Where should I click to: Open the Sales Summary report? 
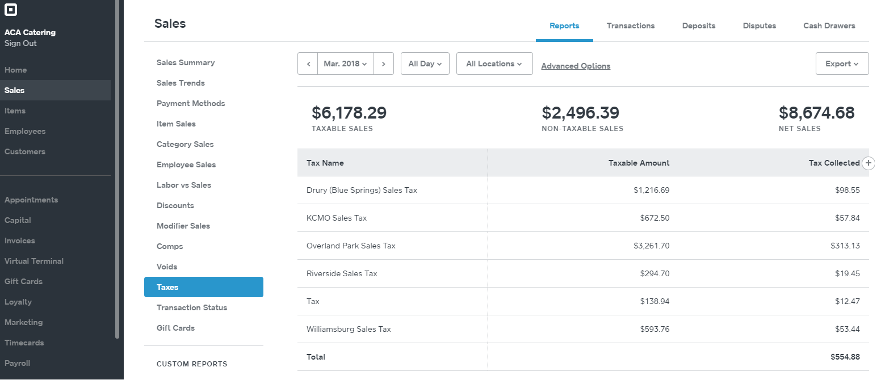coord(186,62)
